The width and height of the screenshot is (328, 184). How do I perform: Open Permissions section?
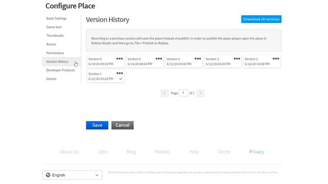click(55, 53)
